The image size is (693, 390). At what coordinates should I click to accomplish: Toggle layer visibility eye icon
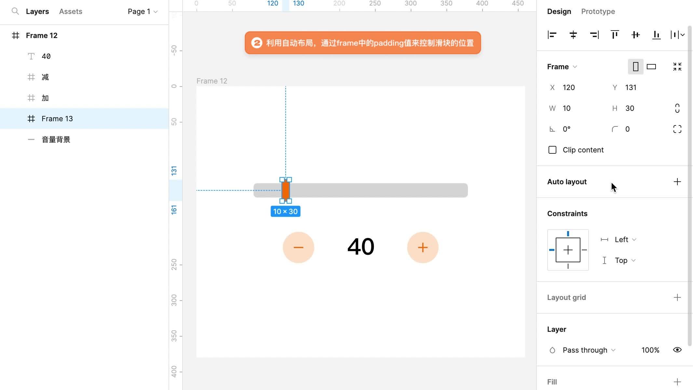pyautogui.click(x=677, y=350)
